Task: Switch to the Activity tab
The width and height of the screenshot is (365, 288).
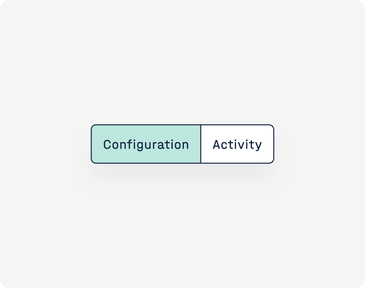Action: pyautogui.click(x=237, y=144)
